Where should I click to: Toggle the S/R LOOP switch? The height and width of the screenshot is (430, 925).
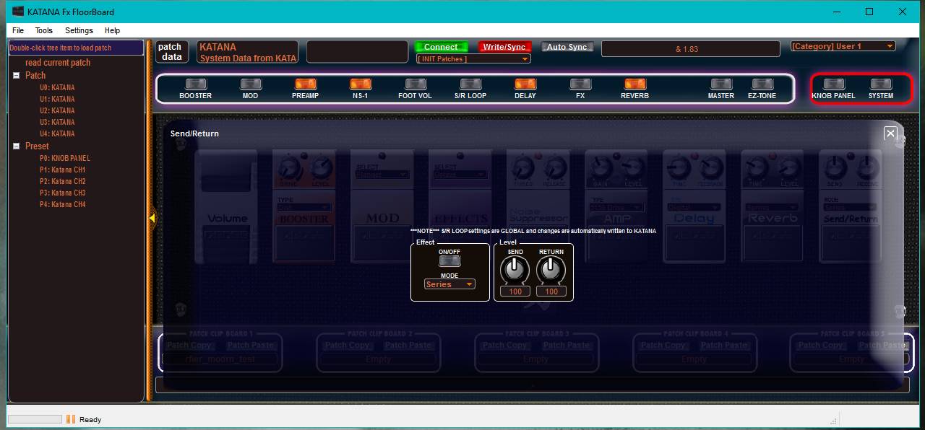[470, 84]
